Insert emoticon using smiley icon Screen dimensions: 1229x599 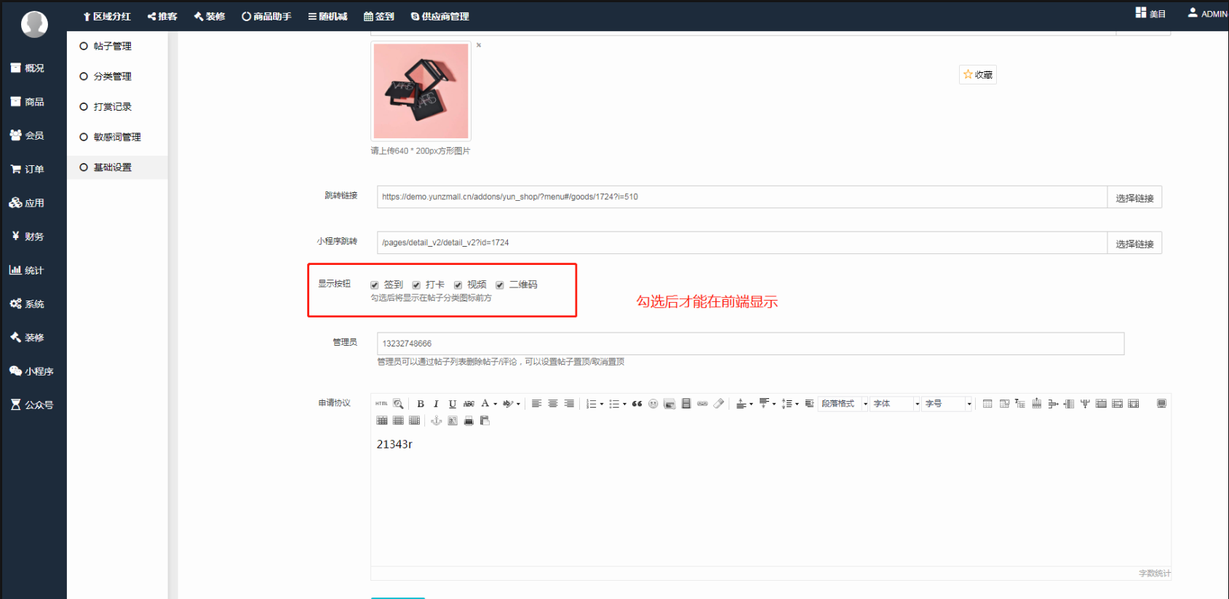point(653,404)
